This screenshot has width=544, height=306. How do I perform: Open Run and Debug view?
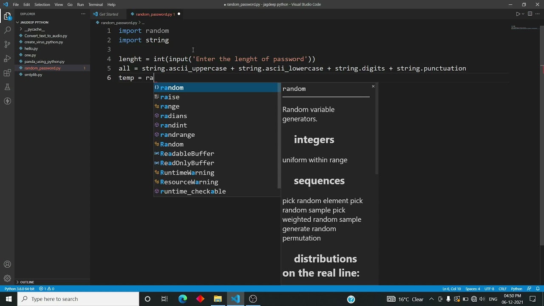pos(7,58)
